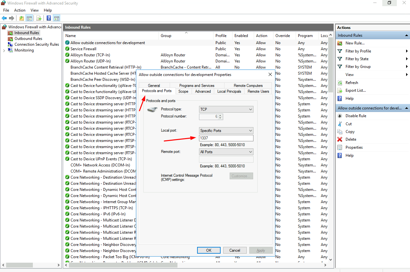Open the Filter by Profile submenu
The width and height of the screenshot is (410, 272).
click(x=358, y=51)
